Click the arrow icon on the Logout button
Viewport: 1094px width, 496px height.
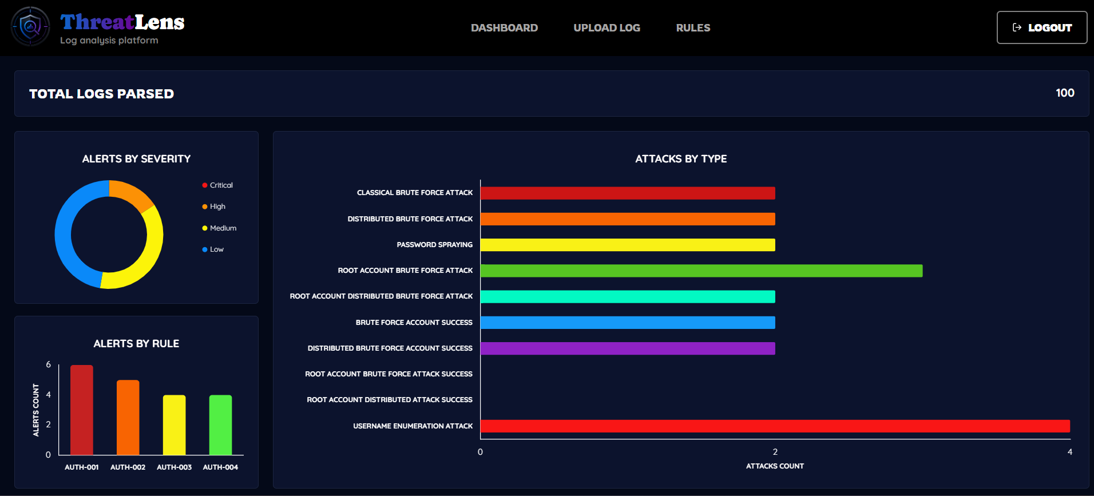[1017, 27]
